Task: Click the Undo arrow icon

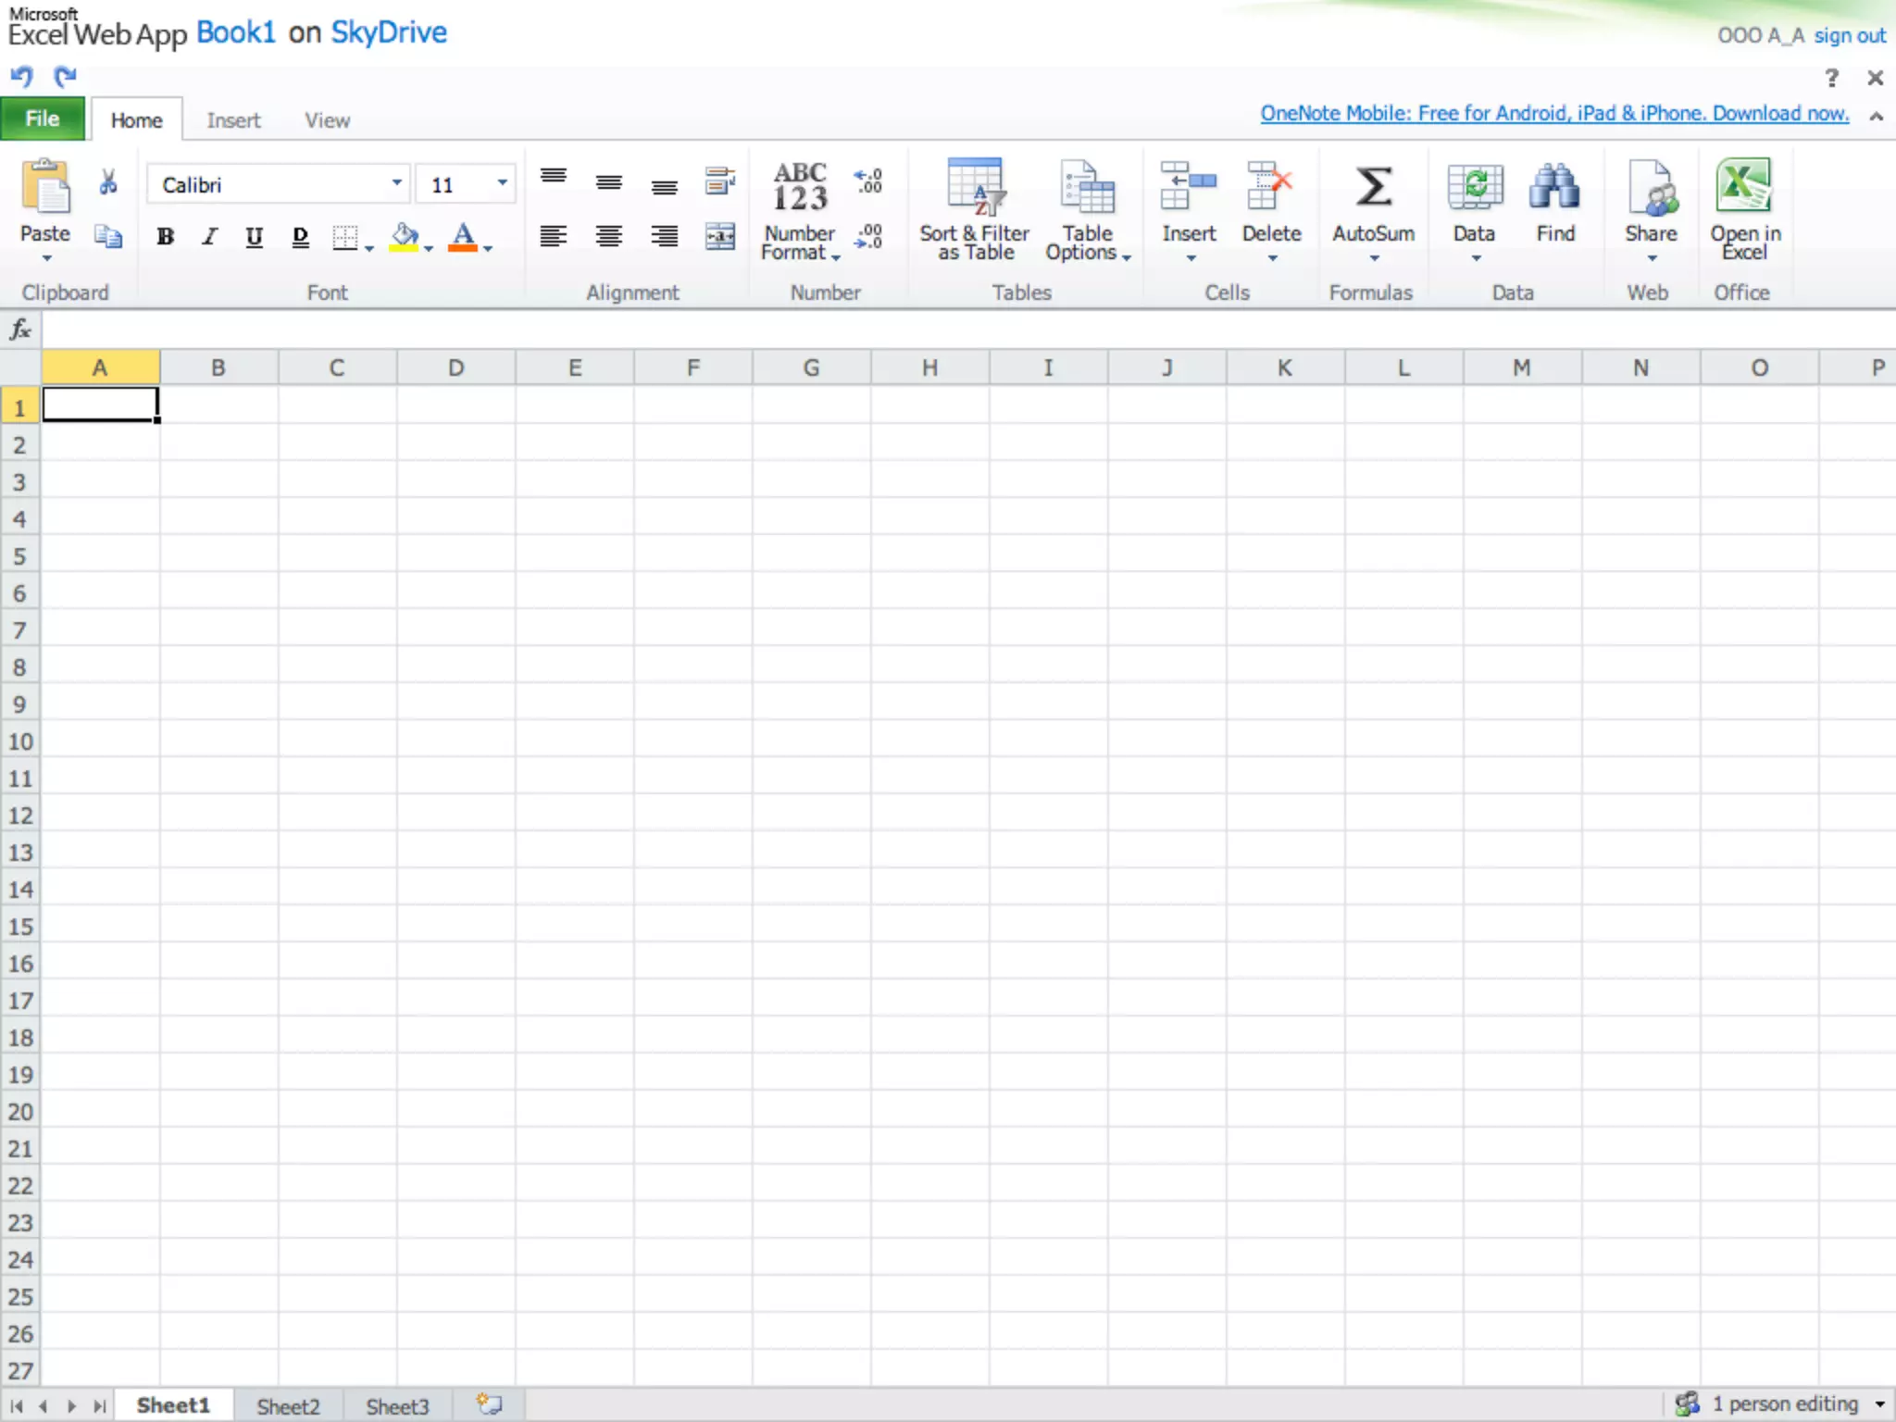Action: point(21,76)
